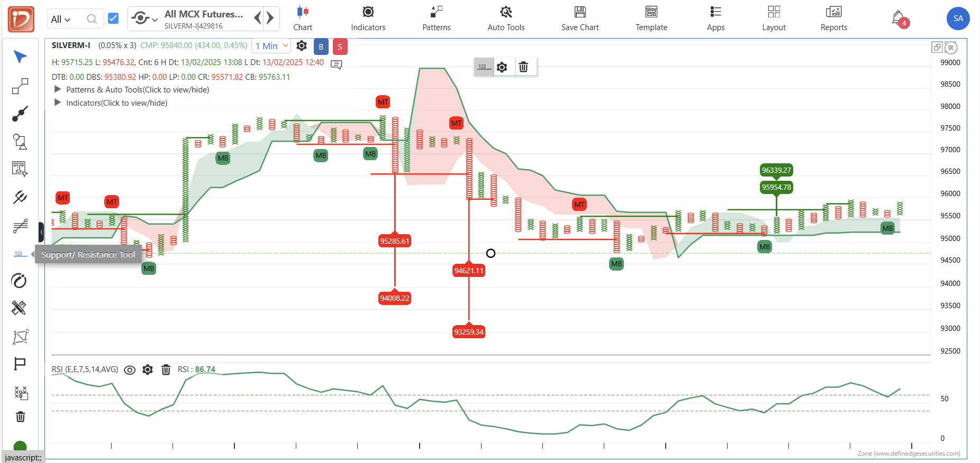The width and height of the screenshot is (980, 463).
Task: Click the definedgesecurities.com Zone link
Action: click(x=909, y=453)
